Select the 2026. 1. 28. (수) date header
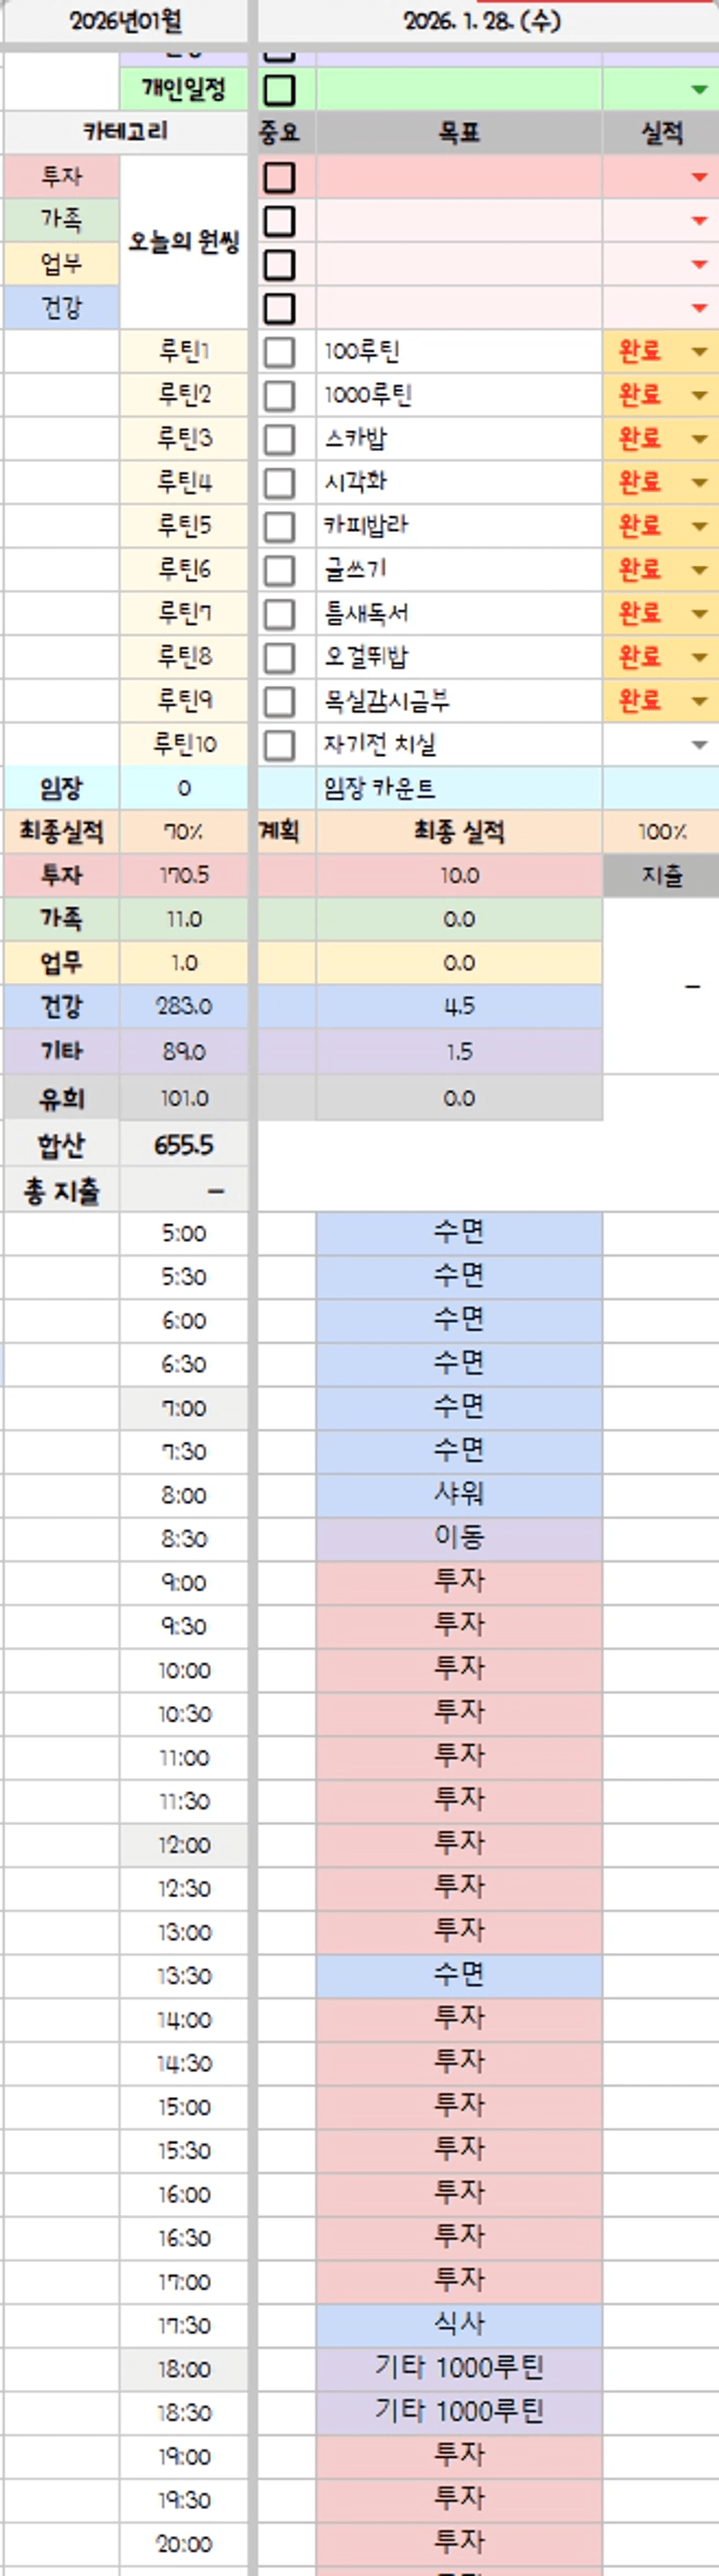Viewport: 719px width, 2576px height. pos(482,21)
